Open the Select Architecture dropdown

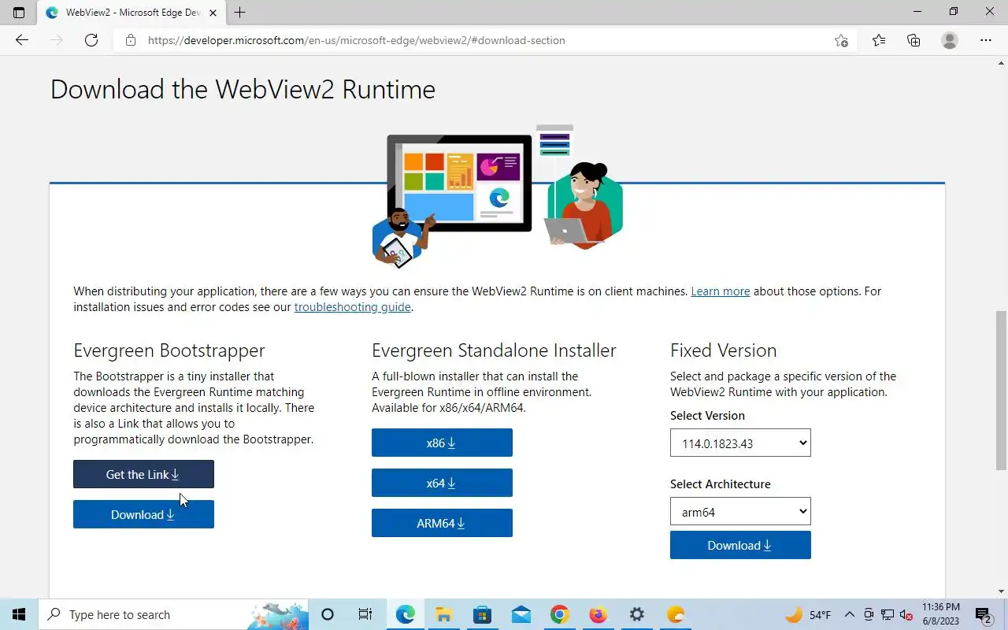740,512
